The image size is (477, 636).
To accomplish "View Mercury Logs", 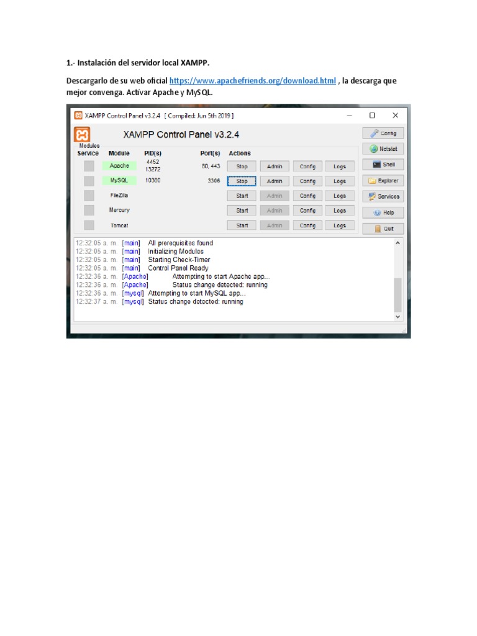I will tap(340, 211).
